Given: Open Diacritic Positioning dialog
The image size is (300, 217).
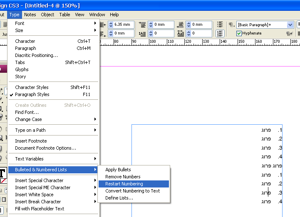Looking at the screenshot, I should (x=52, y=55).
